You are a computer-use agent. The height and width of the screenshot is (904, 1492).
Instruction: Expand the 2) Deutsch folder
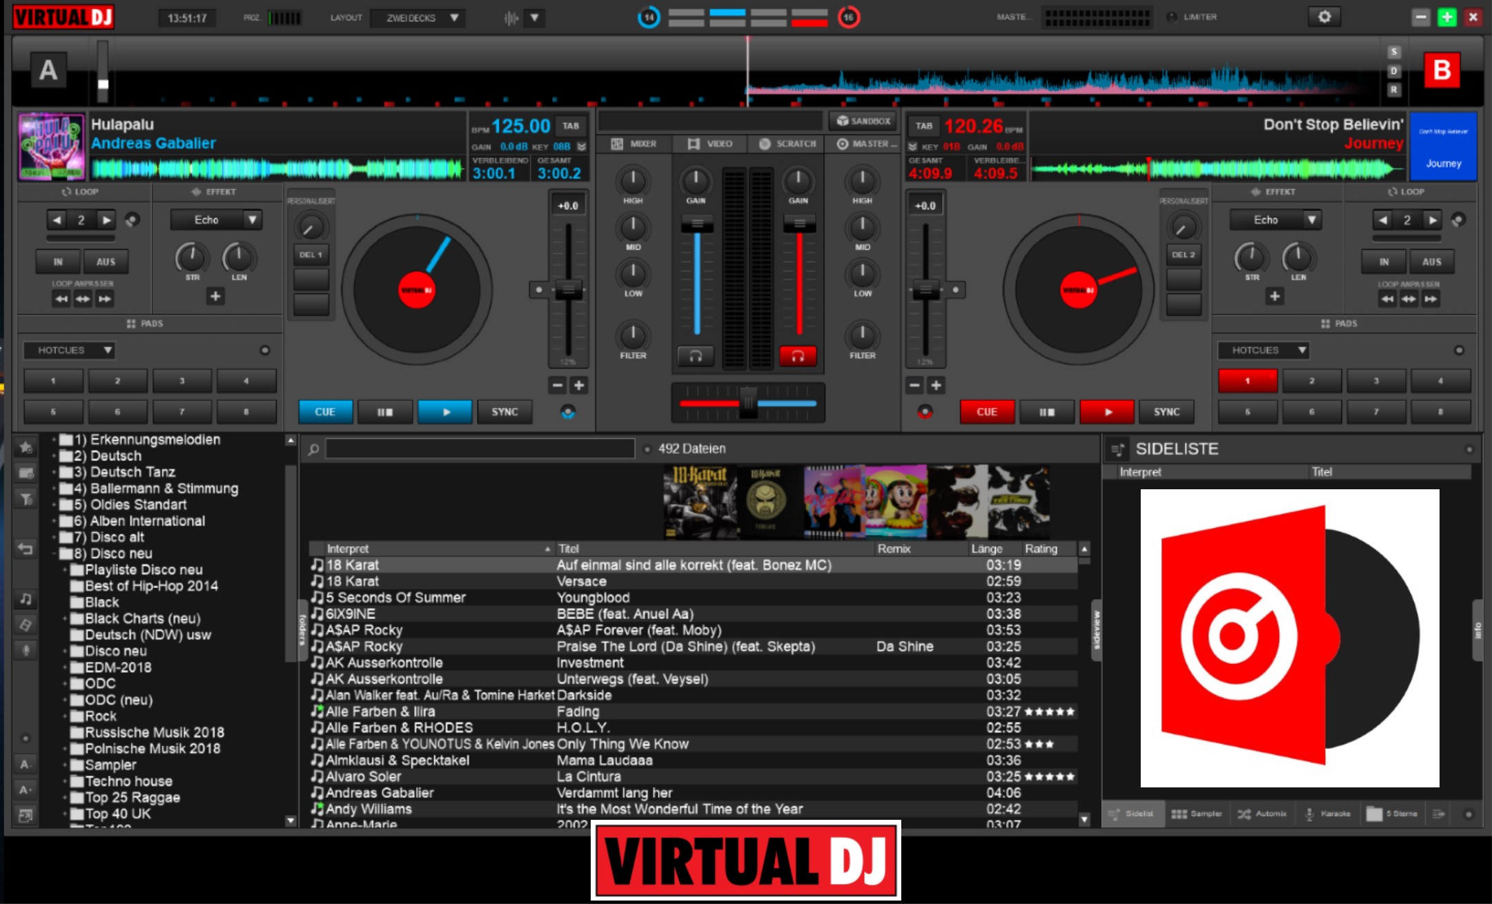(54, 456)
